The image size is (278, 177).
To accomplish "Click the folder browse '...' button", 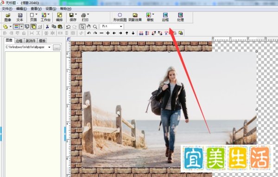I will click(x=57, y=48).
